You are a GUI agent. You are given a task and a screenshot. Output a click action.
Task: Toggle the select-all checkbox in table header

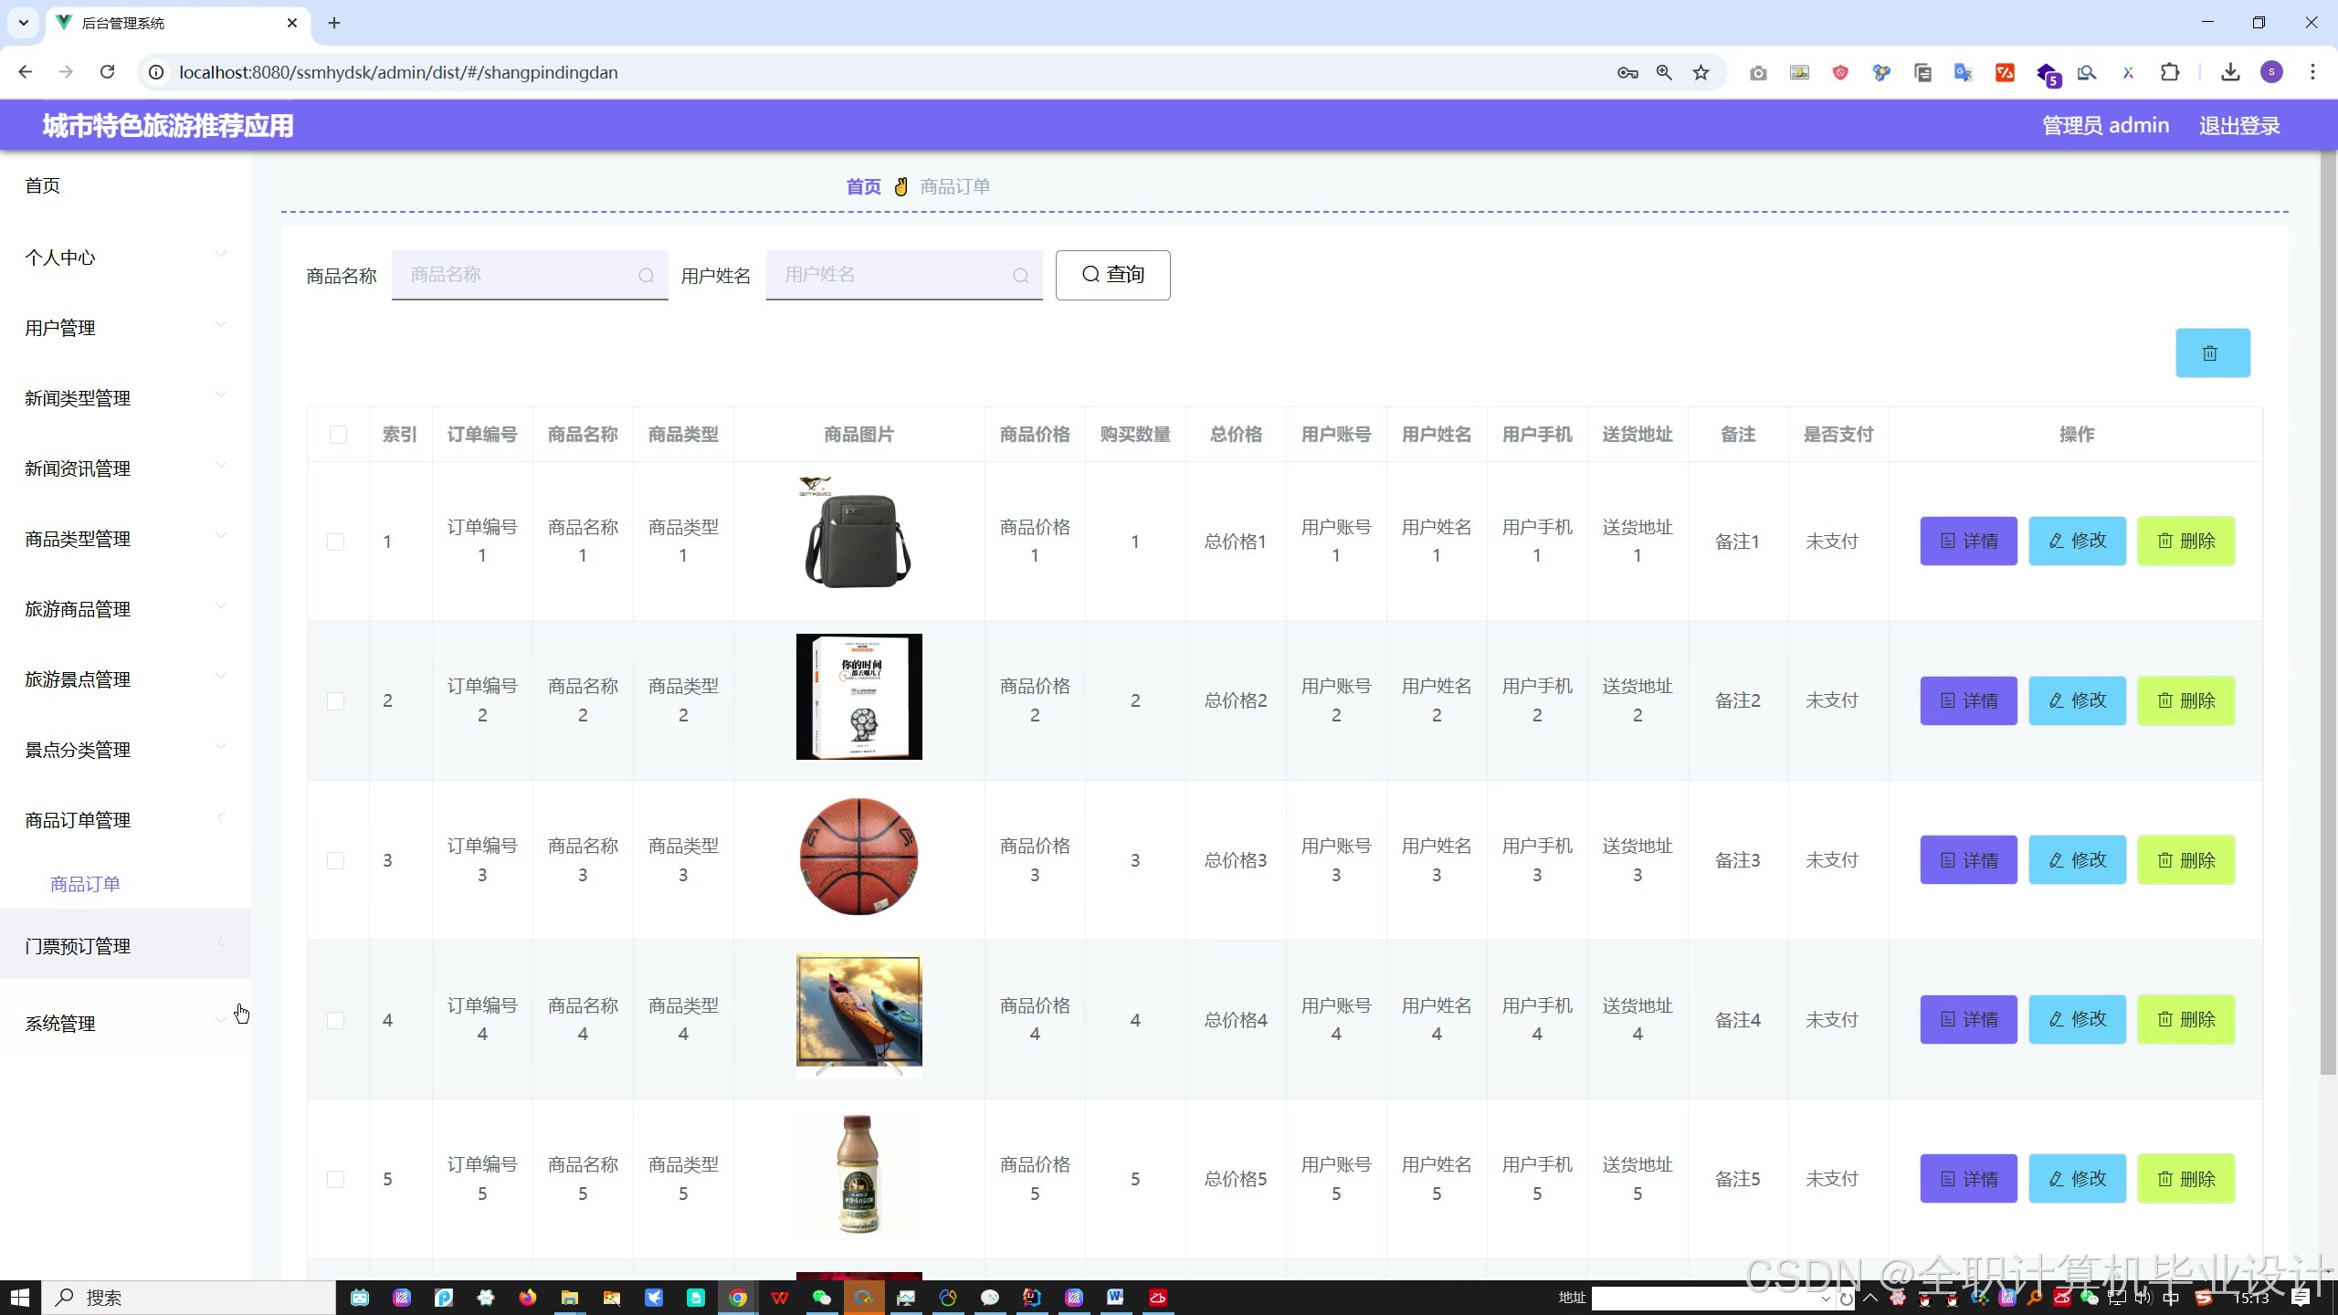pos(338,435)
